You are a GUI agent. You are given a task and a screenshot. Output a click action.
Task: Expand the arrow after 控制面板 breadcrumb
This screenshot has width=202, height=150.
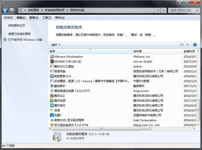click(42, 10)
